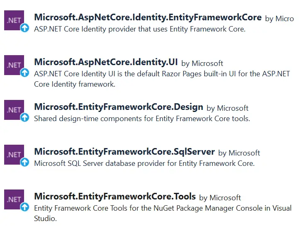Click update arrow badge on EntityFrameworkCore.Tools package
This screenshot has width=299, height=226.
click(25, 207)
